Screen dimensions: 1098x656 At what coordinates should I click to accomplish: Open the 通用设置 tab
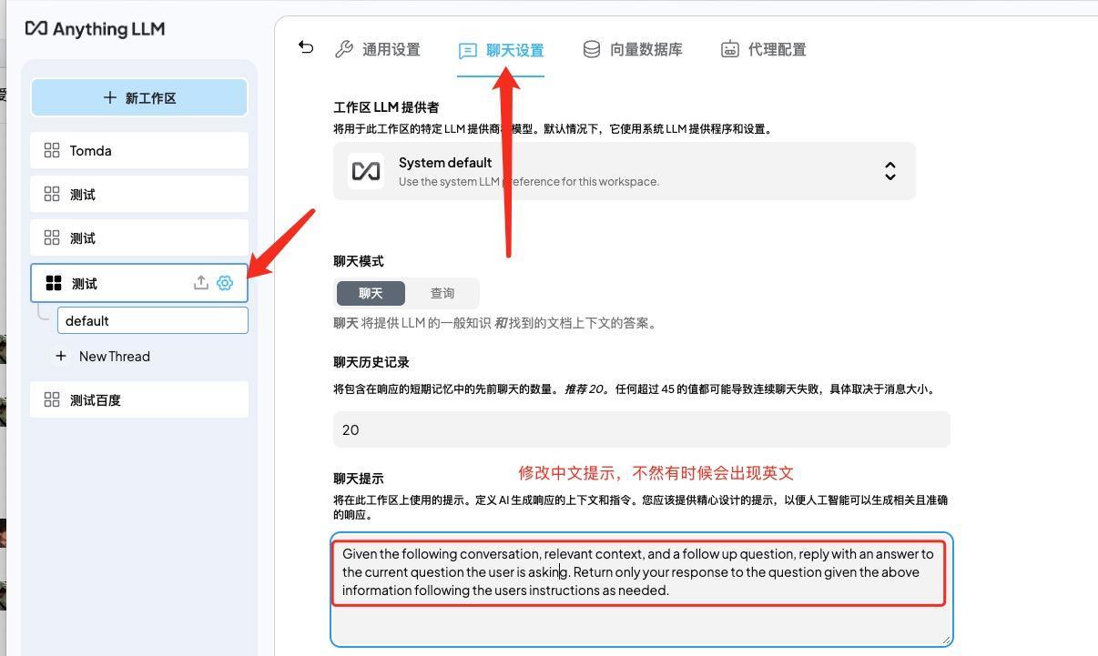point(378,49)
